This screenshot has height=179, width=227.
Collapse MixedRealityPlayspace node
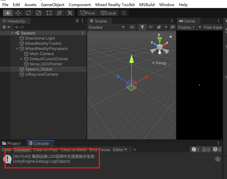17,49
